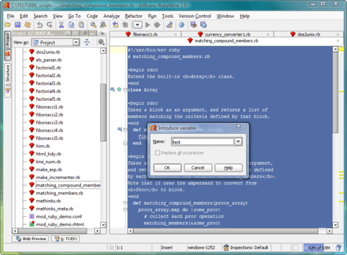Select els_parser.rb in project tree
Viewport: 347px width, 255px height.
click(48, 60)
